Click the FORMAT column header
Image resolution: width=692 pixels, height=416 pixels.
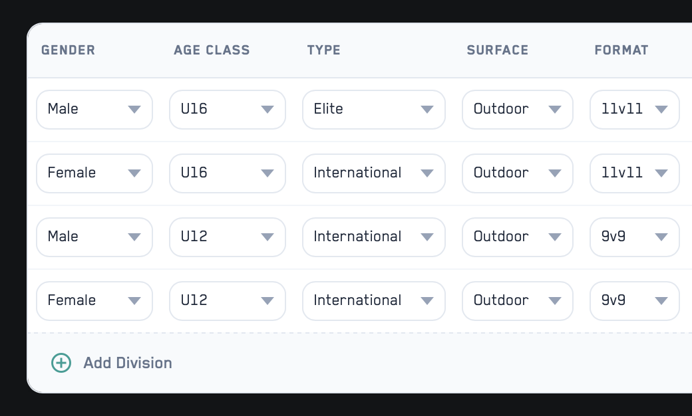point(621,51)
